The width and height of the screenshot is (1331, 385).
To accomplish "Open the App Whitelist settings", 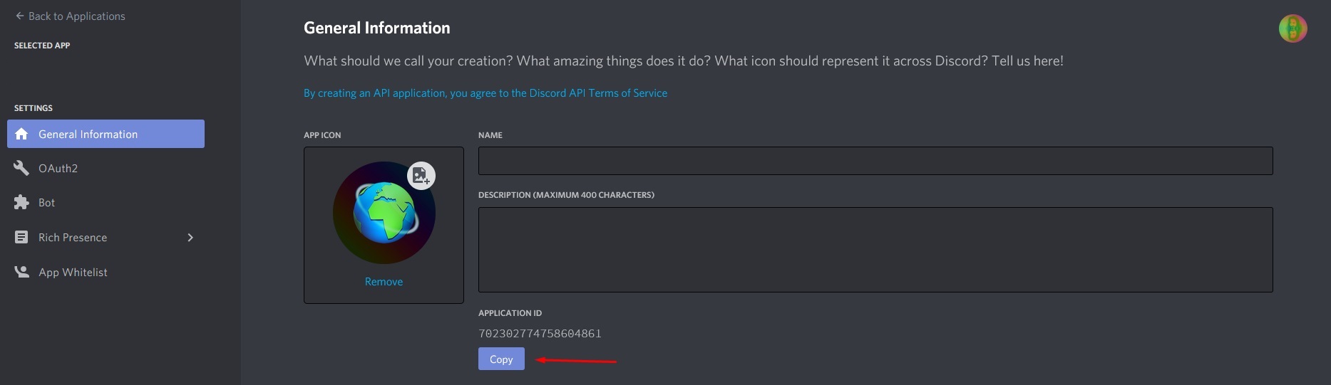I will [73, 272].
